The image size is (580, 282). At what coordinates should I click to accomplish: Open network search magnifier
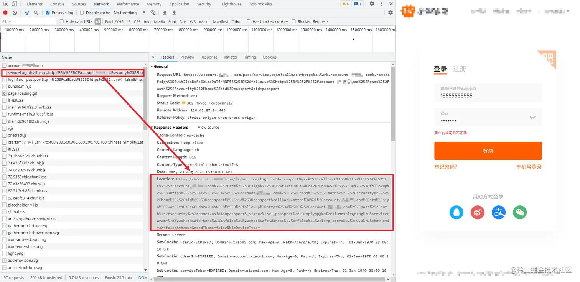coord(36,13)
